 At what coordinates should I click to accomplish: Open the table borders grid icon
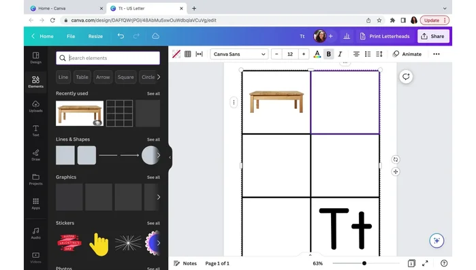[187, 54]
